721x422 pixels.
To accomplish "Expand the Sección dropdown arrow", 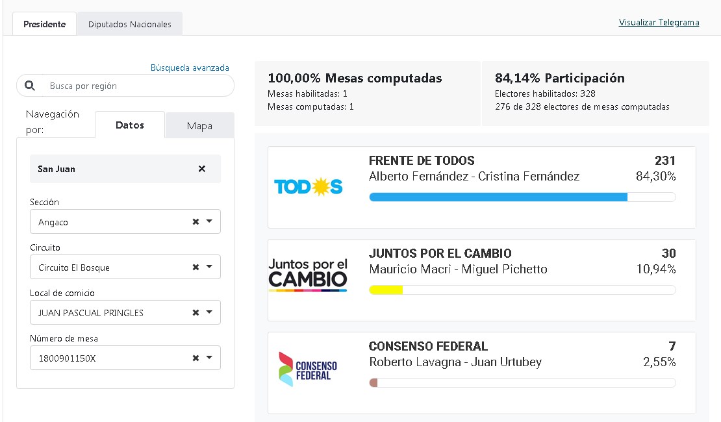I will click(x=209, y=222).
